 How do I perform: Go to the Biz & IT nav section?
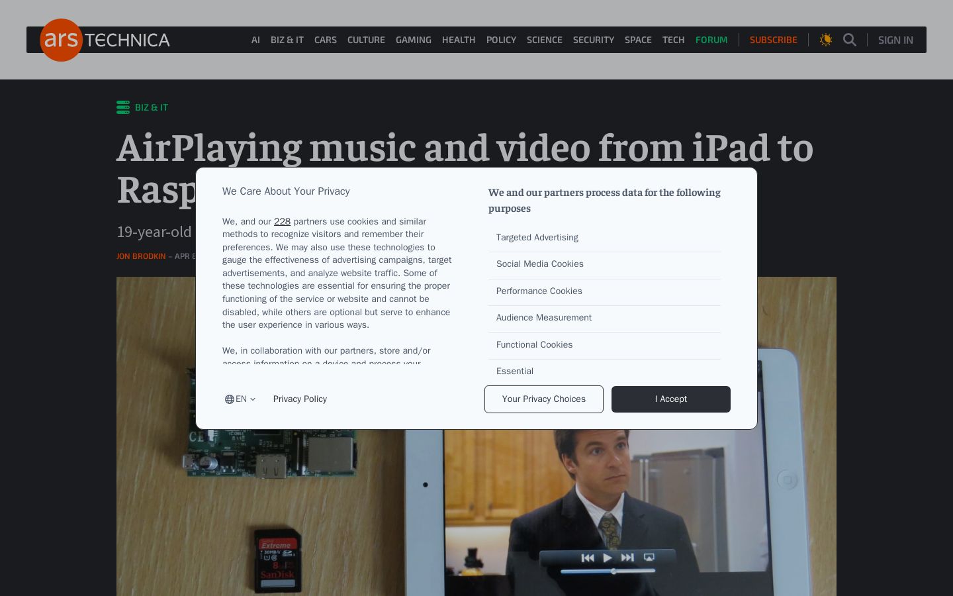287,40
